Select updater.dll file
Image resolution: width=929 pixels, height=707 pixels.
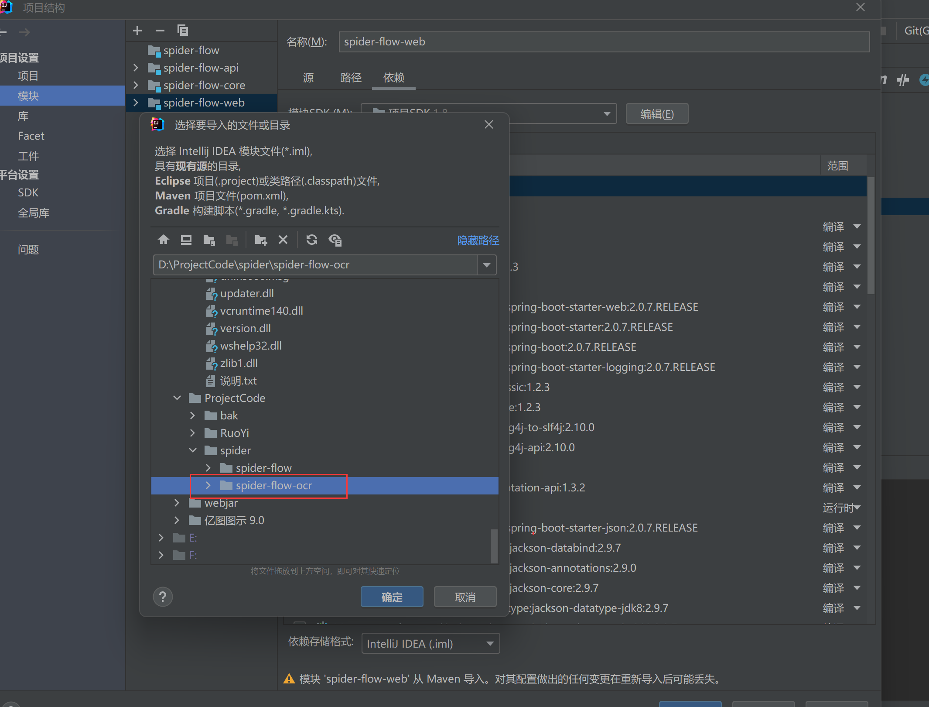[247, 294]
